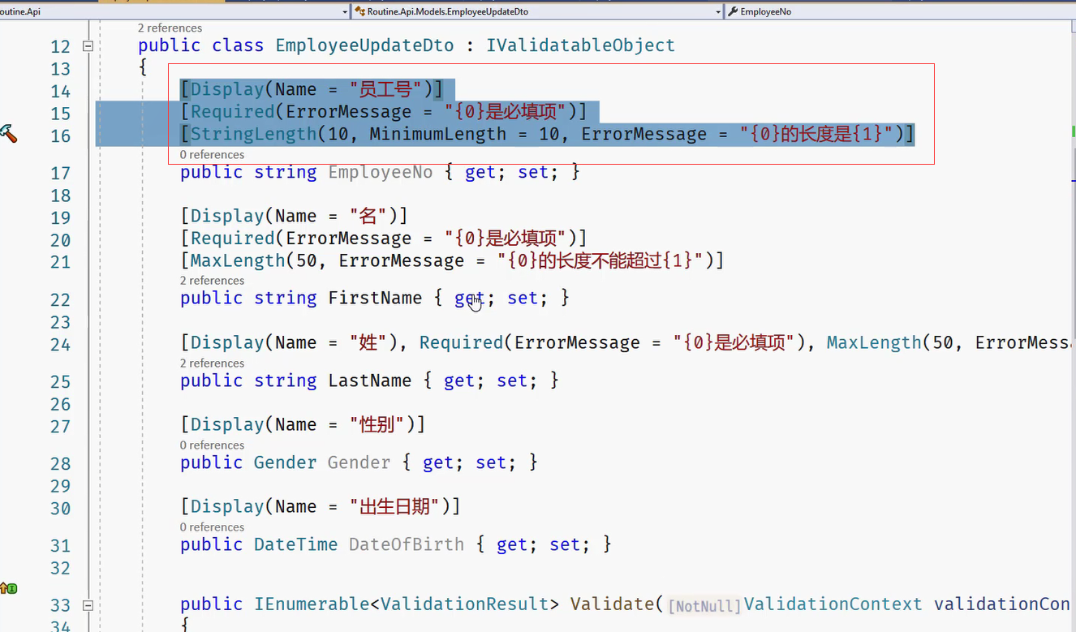Image resolution: width=1076 pixels, height=632 pixels.
Task: Click the ValidationContext parameter type
Action: pos(833,604)
